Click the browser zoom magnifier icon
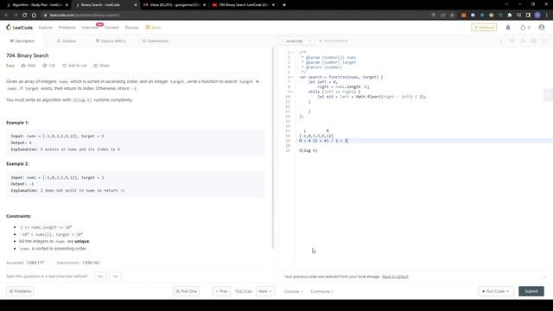This screenshot has height=311, width=553. pyautogui.click(x=434, y=15)
